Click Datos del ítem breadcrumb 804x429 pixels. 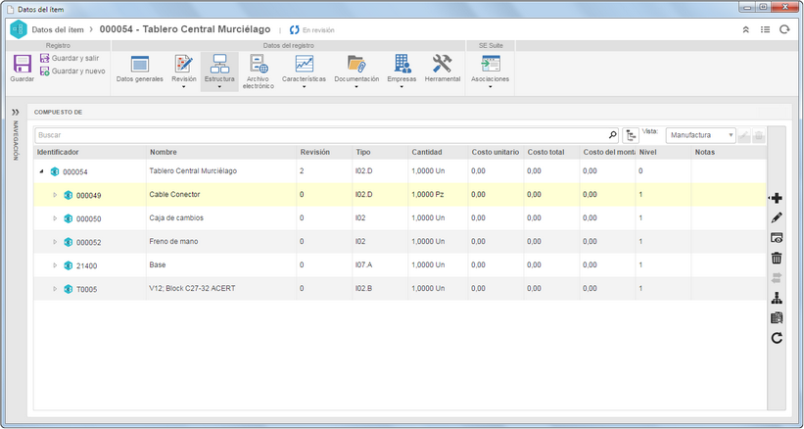coord(58,29)
